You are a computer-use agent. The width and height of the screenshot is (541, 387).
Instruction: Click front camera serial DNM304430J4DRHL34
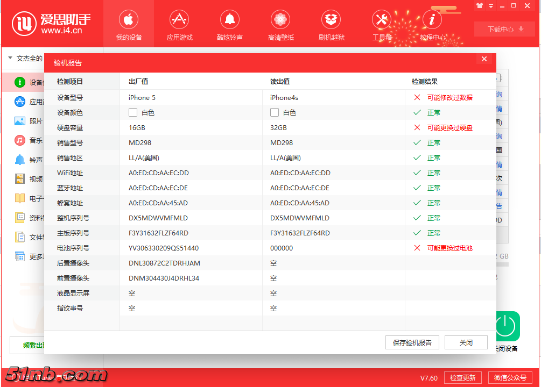click(164, 278)
